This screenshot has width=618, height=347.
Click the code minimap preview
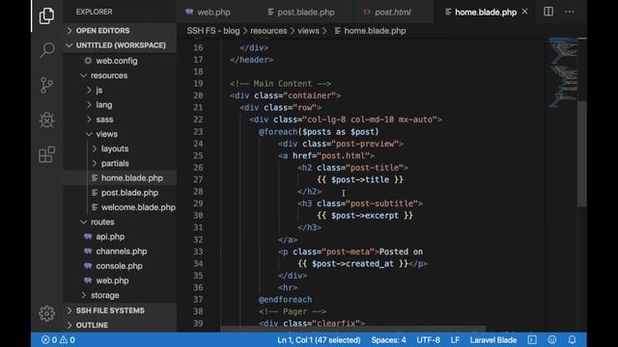pos(563,72)
